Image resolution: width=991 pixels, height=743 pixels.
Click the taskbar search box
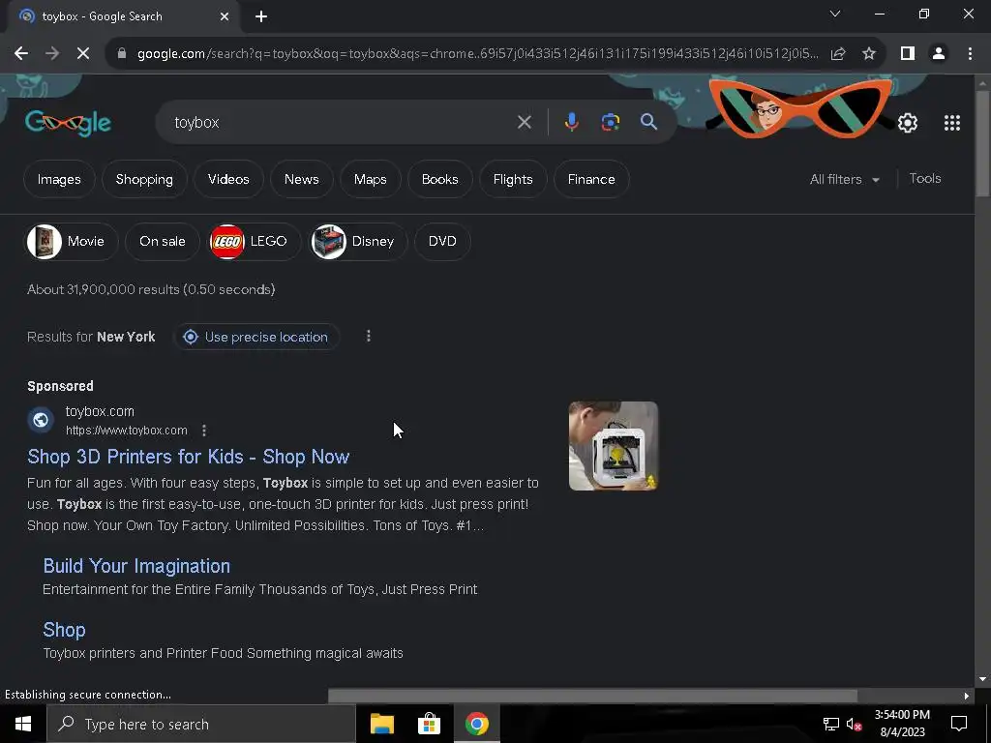(x=201, y=724)
